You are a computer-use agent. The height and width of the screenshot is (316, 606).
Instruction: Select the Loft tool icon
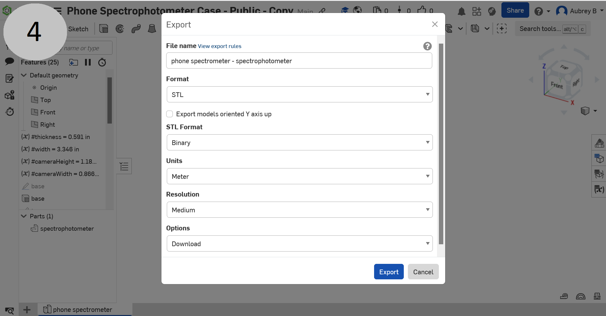(152, 29)
